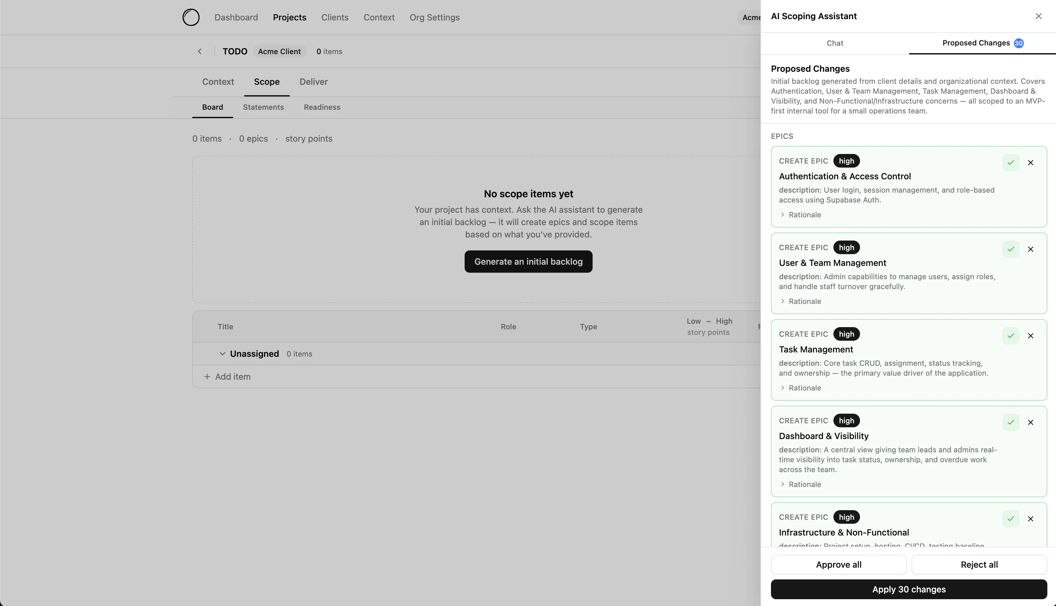Open the Statements sub-tab
Screen dimensions: 1056x606
tap(263, 107)
